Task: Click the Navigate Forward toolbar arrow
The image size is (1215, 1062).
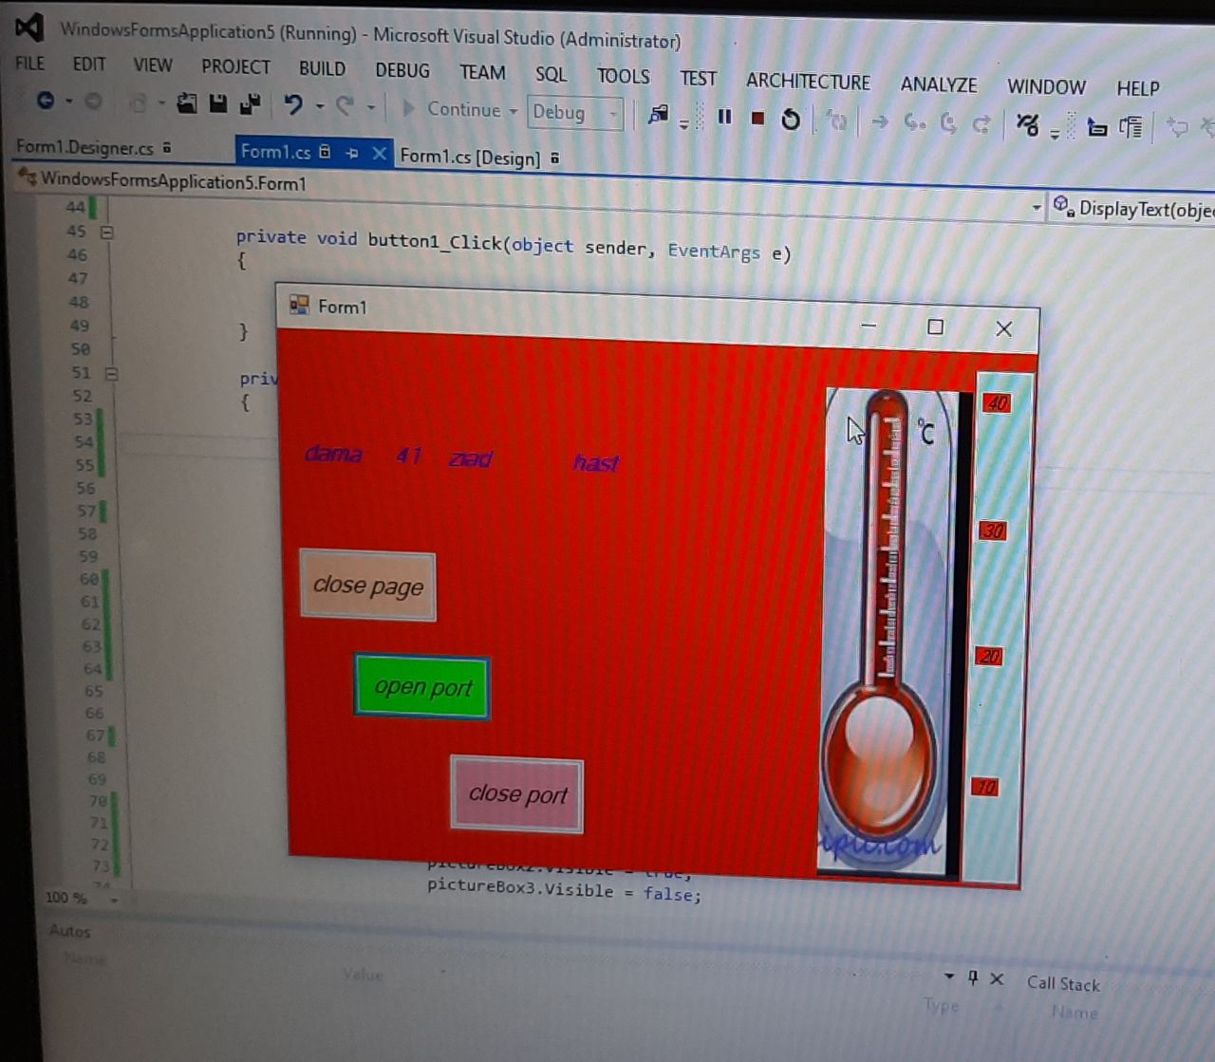Action: pyautogui.click(x=93, y=101)
